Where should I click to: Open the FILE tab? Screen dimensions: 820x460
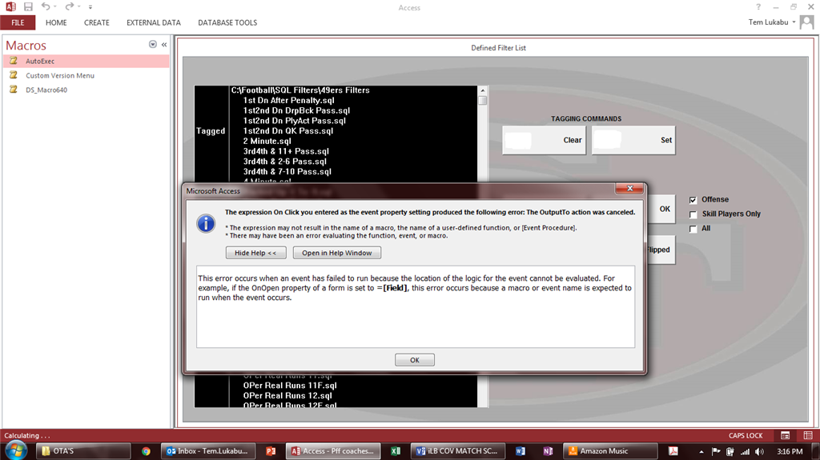[18, 22]
